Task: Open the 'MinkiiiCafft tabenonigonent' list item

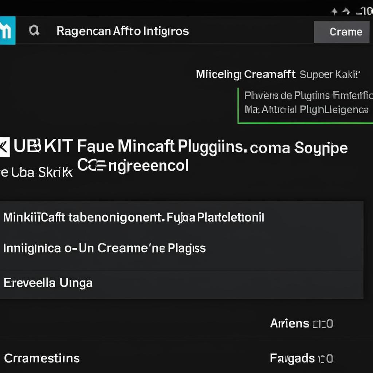Action: pos(181,217)
